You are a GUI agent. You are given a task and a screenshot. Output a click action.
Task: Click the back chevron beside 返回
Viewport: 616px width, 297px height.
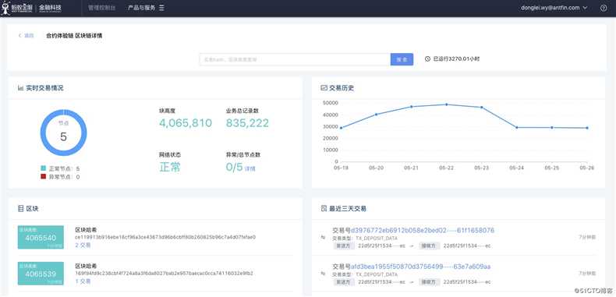click(x=19, y=36)
